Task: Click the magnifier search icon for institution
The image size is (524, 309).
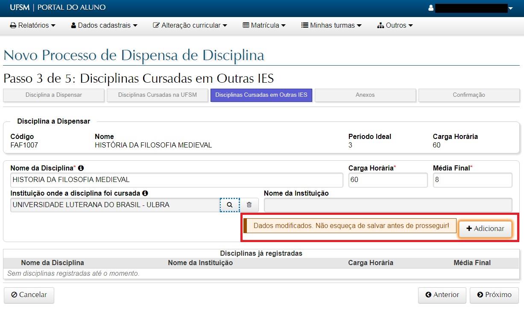Action: 230,205
